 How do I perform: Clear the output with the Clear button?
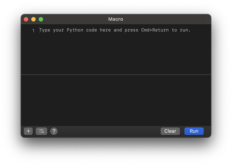(170, 131)
